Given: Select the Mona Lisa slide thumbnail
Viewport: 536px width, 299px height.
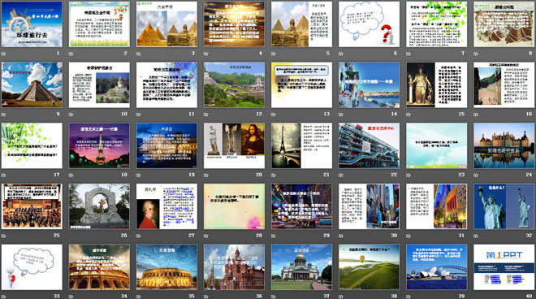Looking at the screenshot, I should click(234, 145).
